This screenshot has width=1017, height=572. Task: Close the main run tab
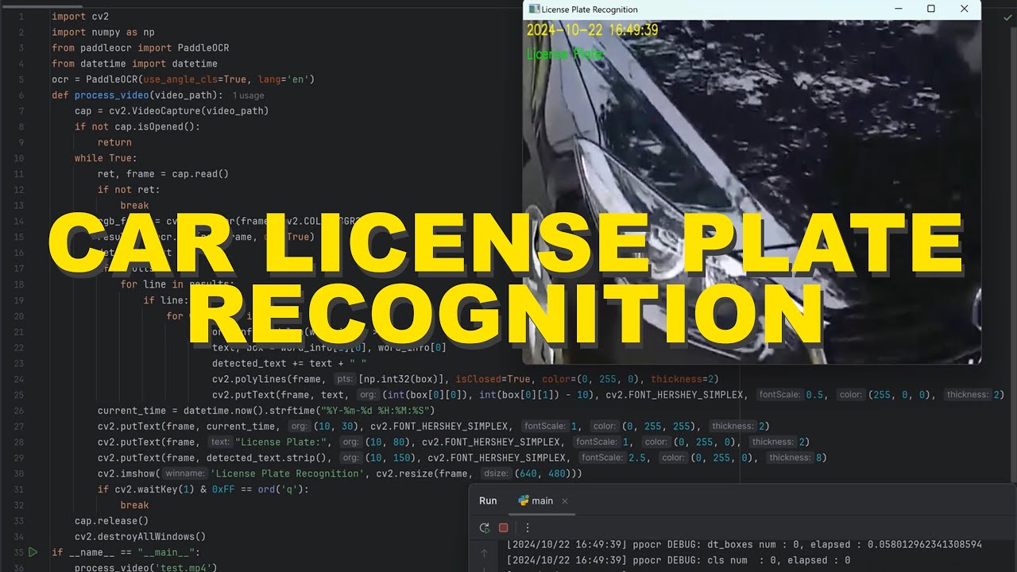[565, 501]
